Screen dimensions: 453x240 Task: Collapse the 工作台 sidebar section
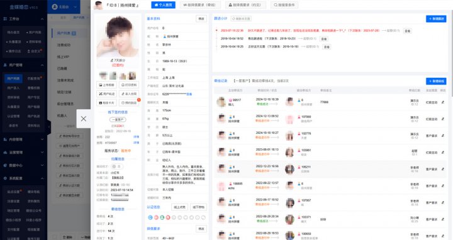click(x=42, y=19)
